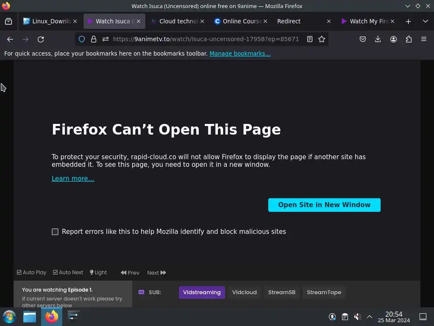Open the Firefox hamburger application menu

424,39
